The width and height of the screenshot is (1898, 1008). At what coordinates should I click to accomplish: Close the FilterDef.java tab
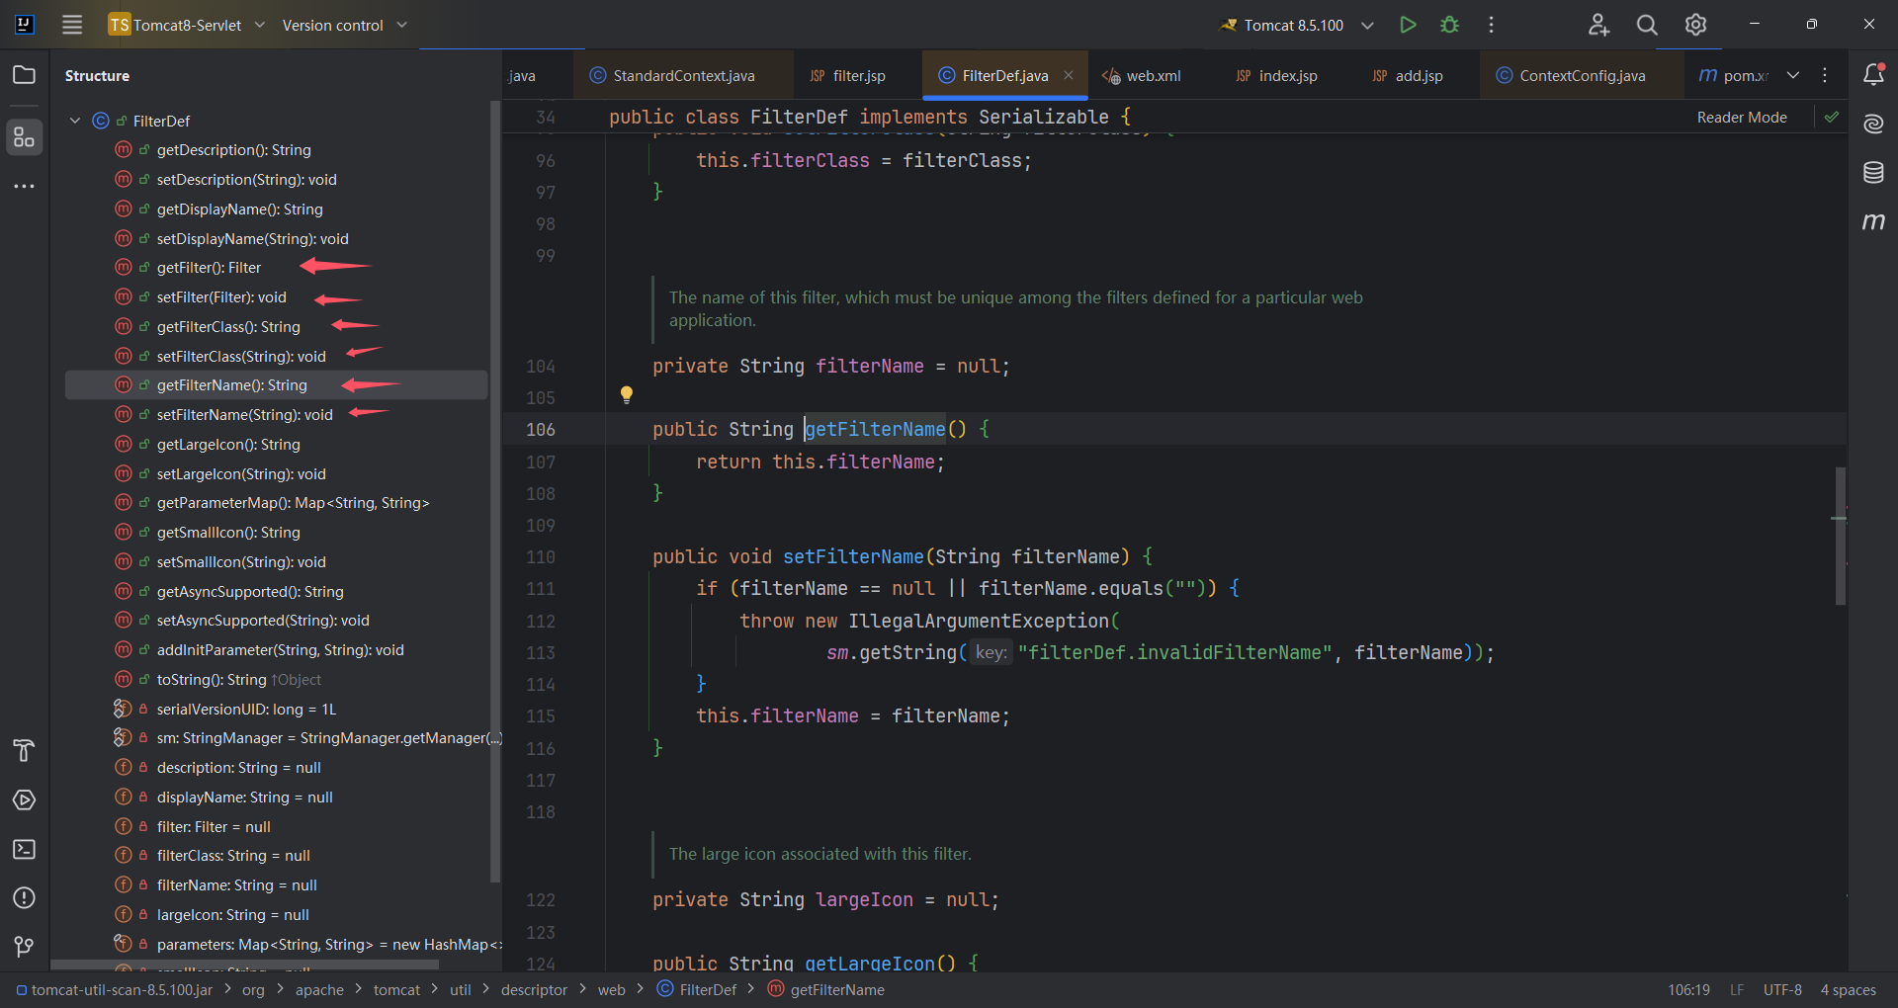pyautogui.click(x=1069, y=75)
